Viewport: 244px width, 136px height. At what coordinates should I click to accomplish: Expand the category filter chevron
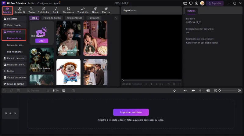pos(116,18)
